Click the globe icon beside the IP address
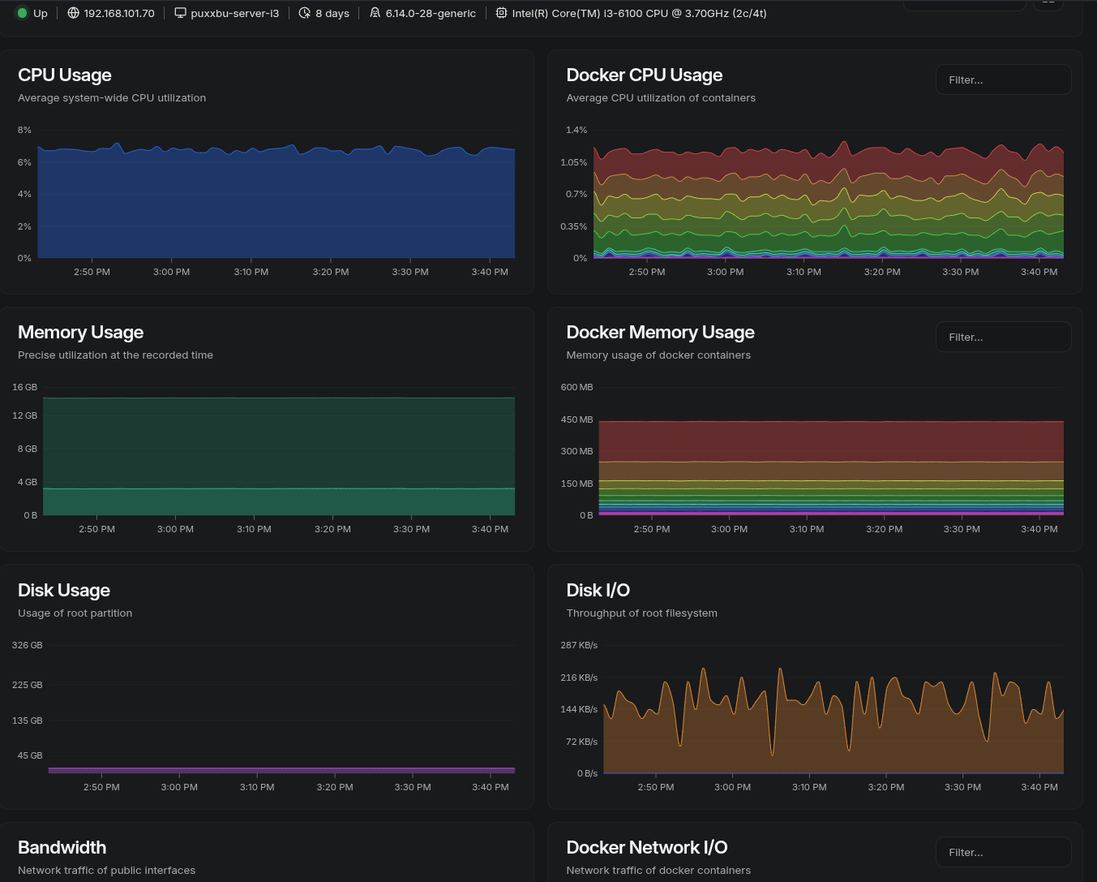Screen dimensions: 1097x882 (73, 13)
